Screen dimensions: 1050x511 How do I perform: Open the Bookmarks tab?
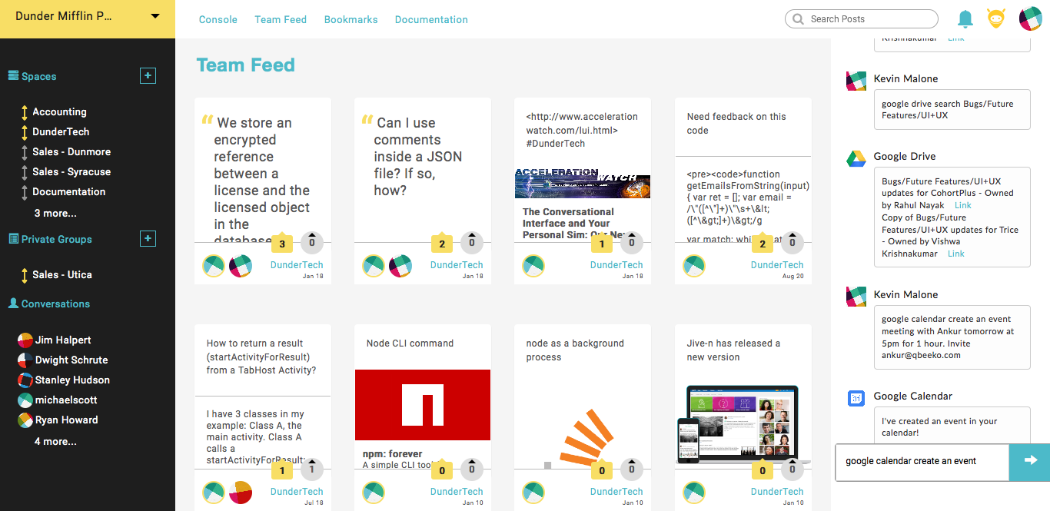pos(351,19)
